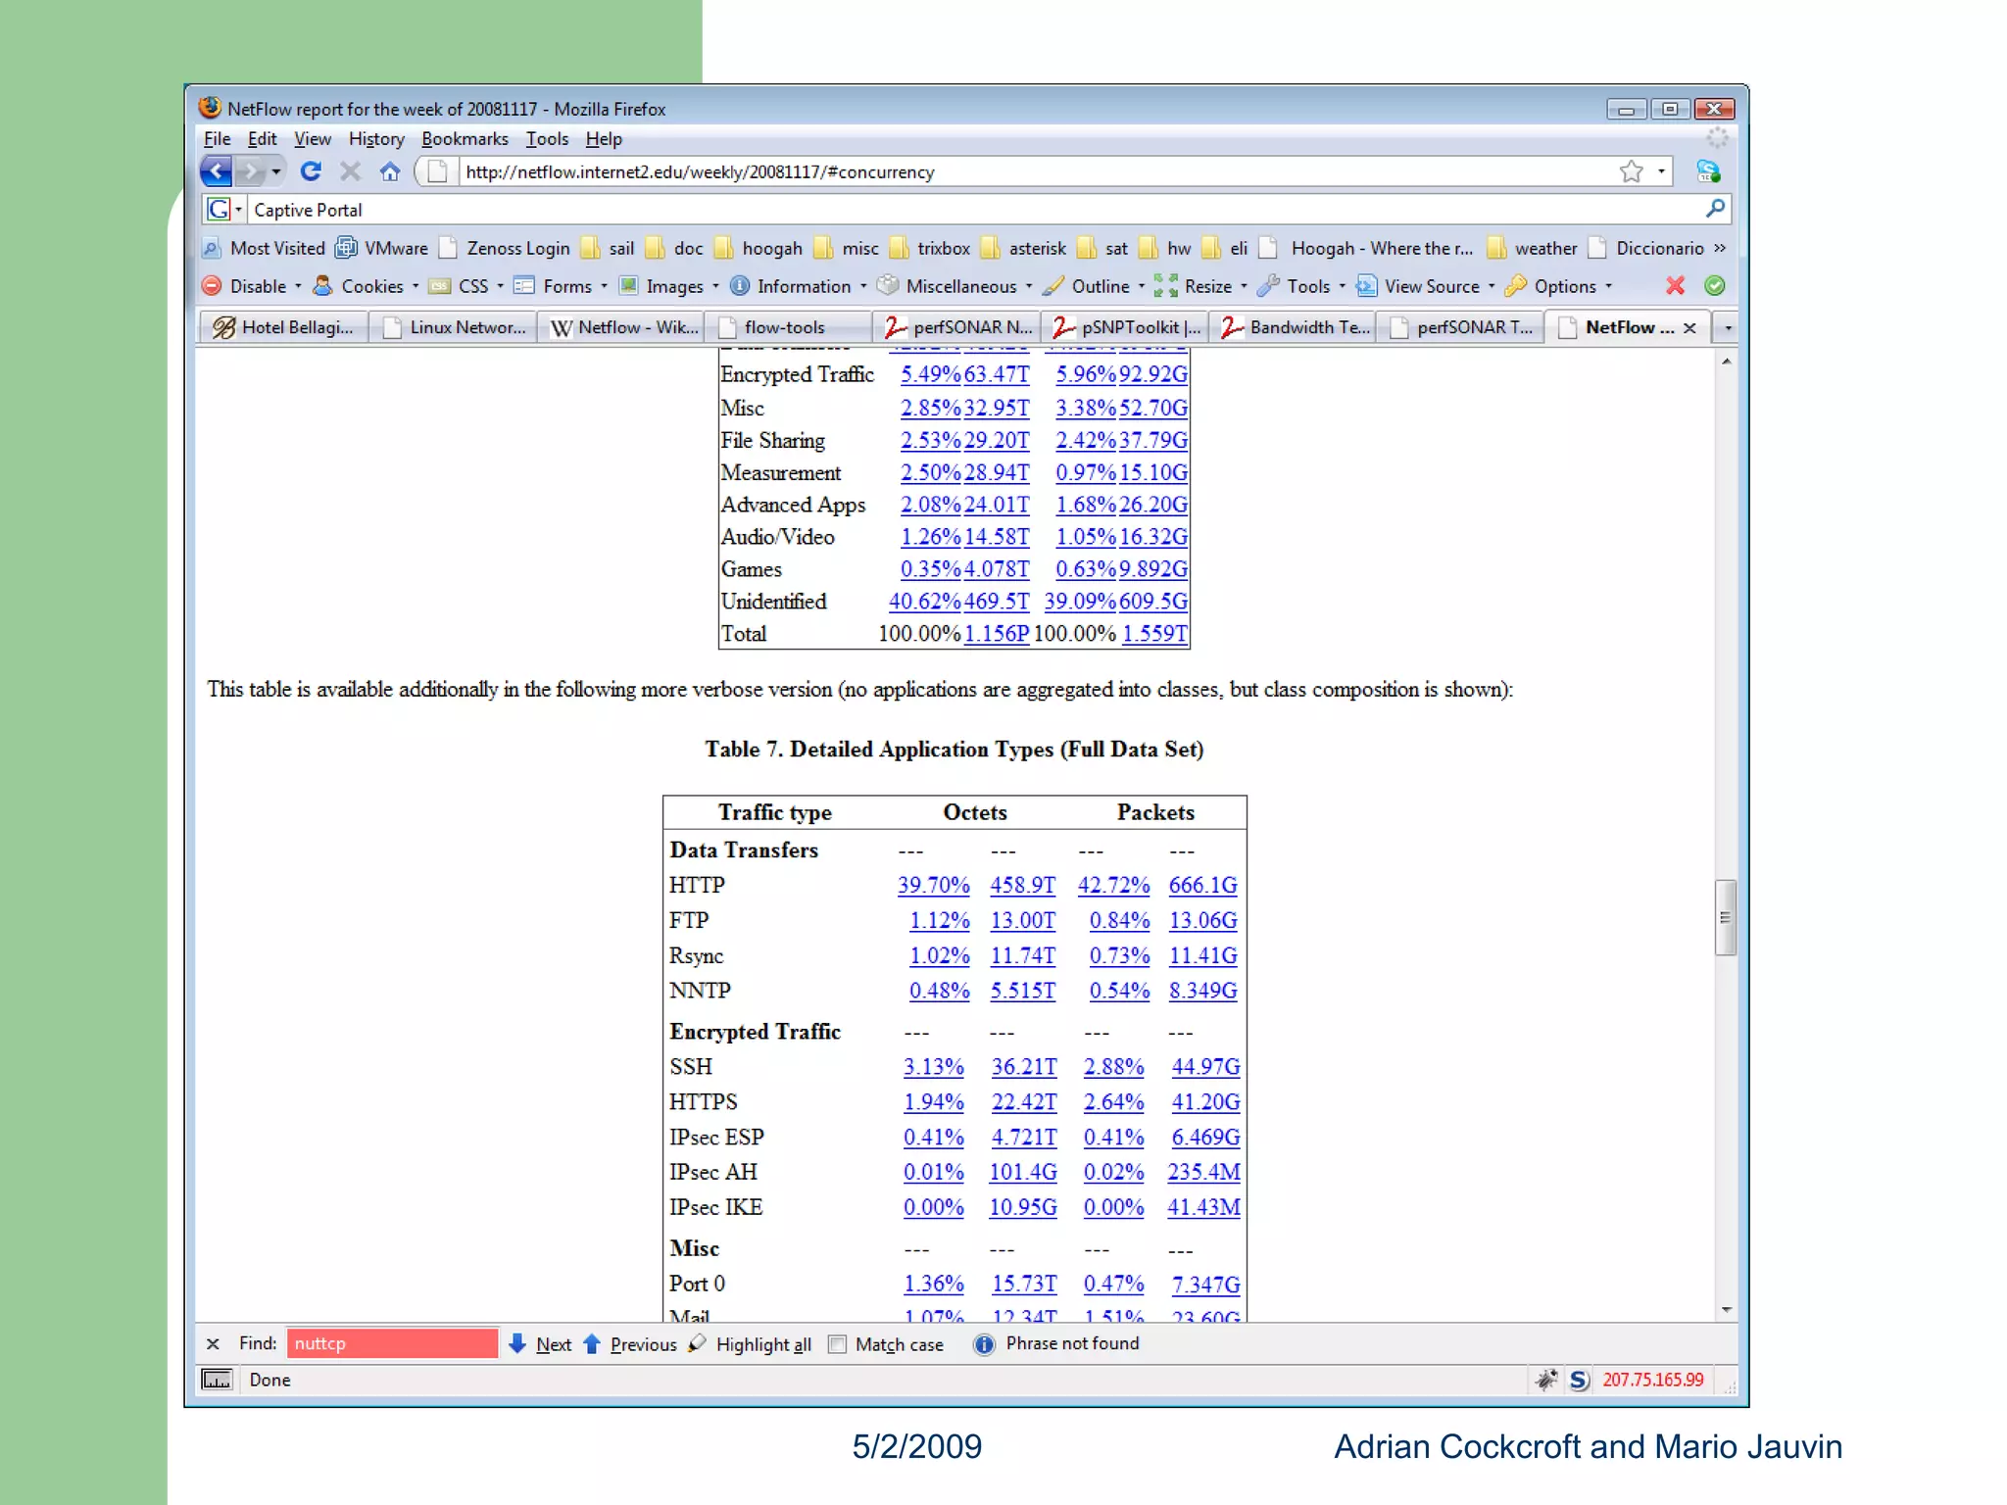Switch to the Bandwidth Te... tab

point(1294,327)
